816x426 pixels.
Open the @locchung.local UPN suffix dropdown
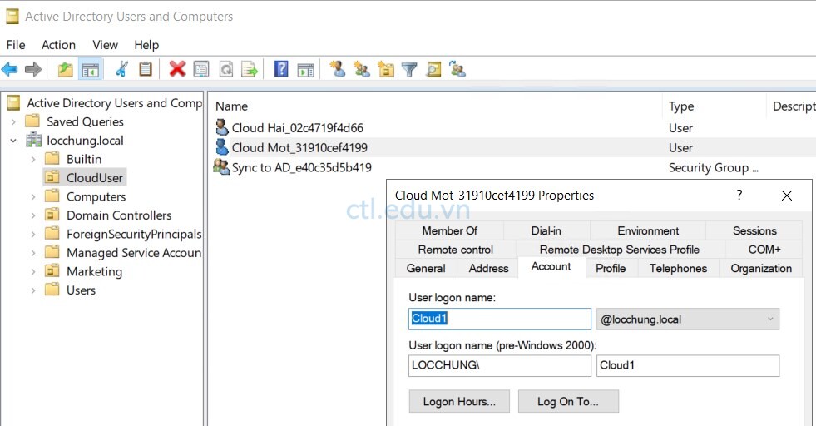tap(687, 319)
